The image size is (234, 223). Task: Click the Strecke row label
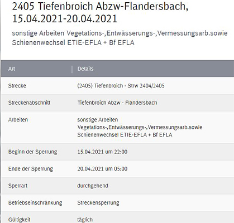(17, 86)
